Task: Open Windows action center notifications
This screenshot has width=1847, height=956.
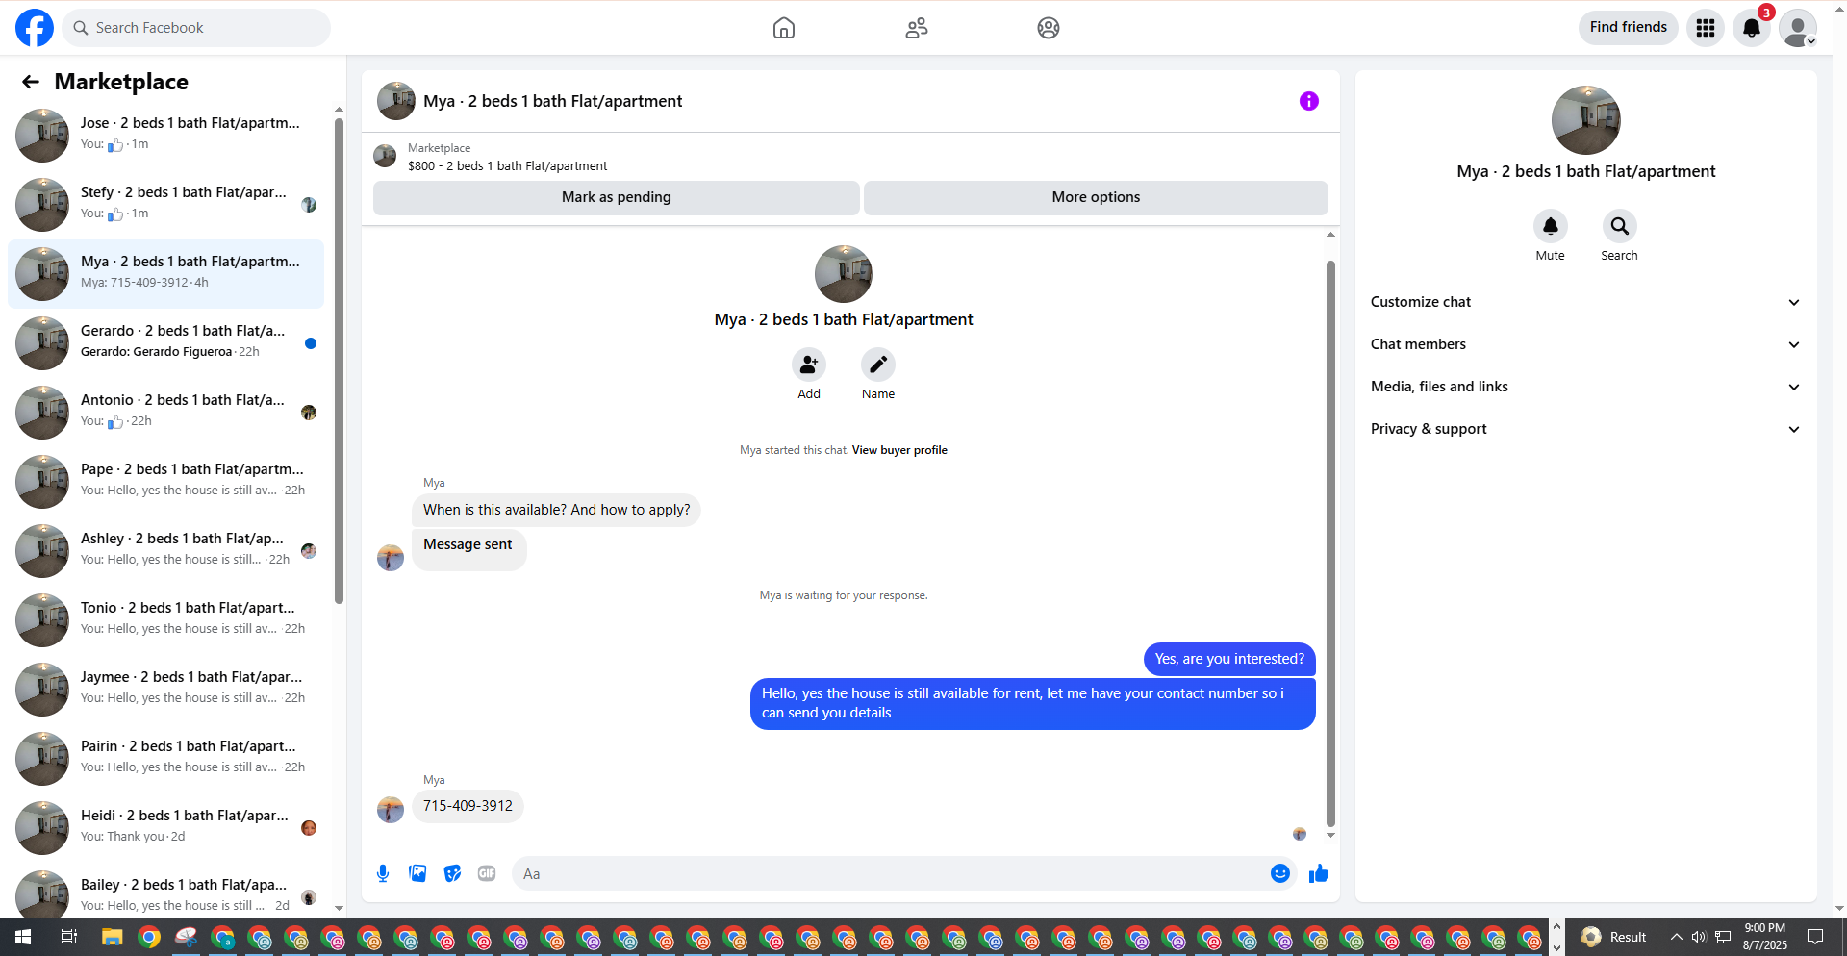Action: 1816,937
